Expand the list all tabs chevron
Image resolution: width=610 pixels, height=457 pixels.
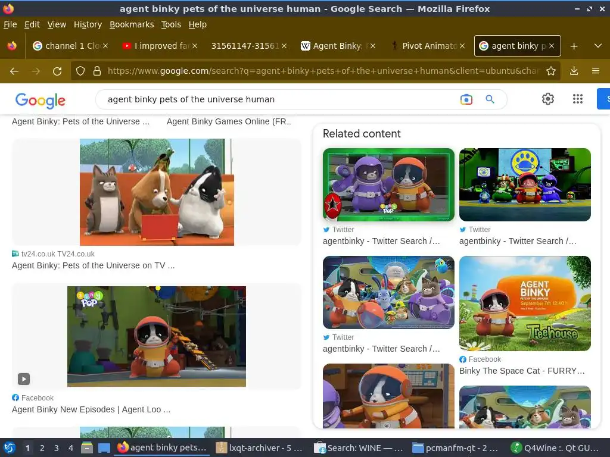(598, 46)
